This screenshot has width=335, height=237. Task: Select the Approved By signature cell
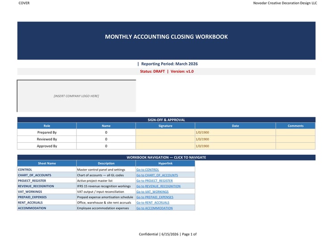[165, 146]
